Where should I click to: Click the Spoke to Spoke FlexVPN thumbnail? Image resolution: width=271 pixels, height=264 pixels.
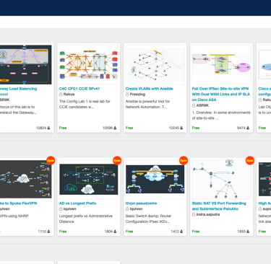26,180
